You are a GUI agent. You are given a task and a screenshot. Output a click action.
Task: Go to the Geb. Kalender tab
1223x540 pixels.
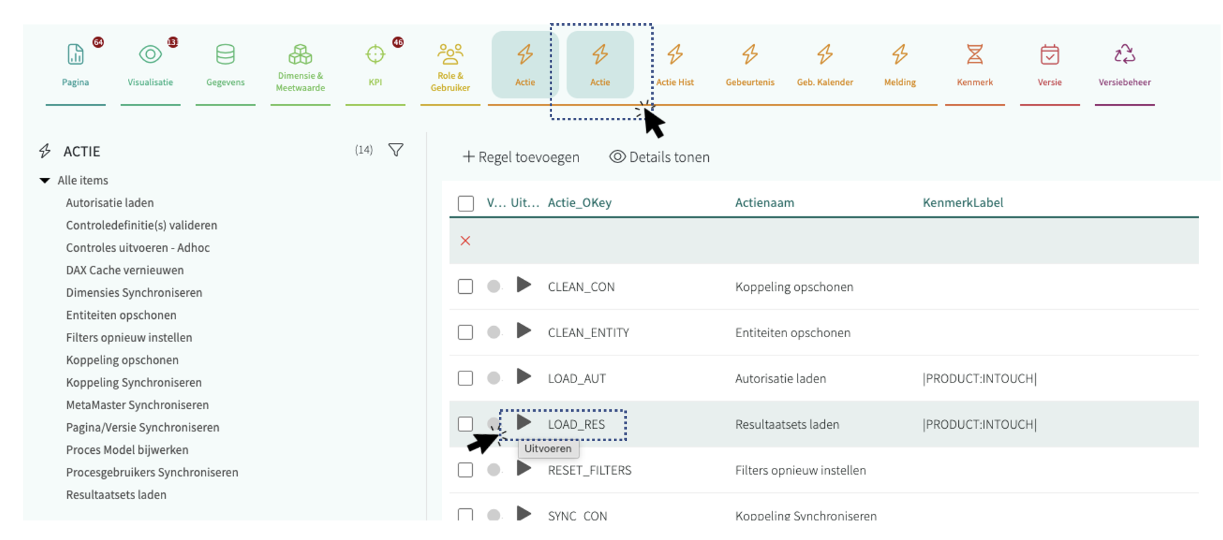(824, 65)
